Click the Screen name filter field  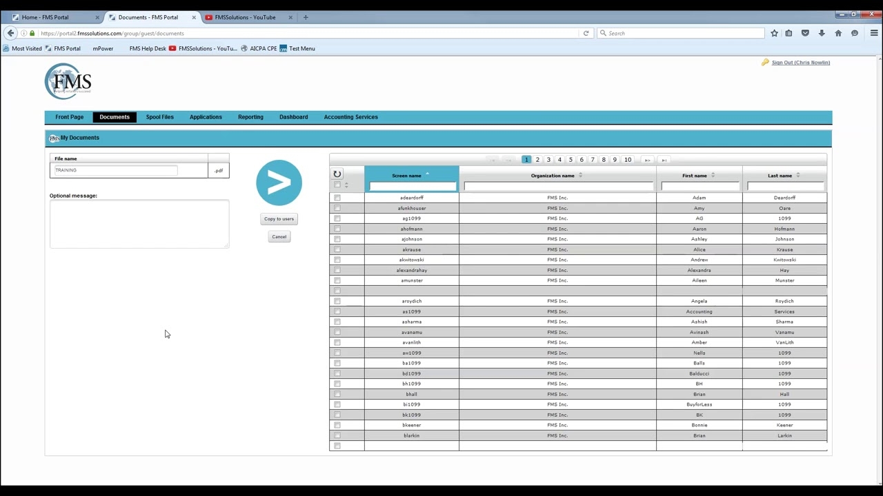[413, 186]
